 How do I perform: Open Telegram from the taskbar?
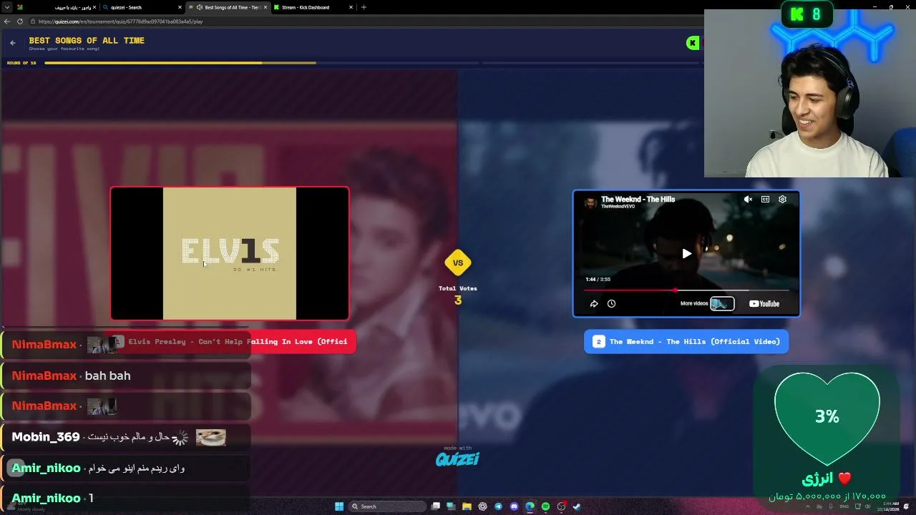click(x=498, y=506)
